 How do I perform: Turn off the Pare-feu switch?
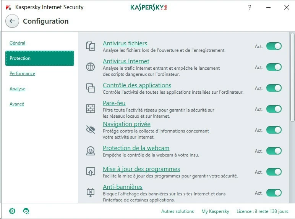[x=274, y=109]
